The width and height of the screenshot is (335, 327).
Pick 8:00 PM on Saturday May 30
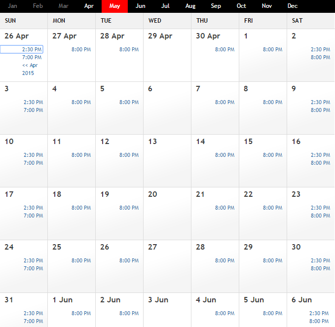pos(321,268)
